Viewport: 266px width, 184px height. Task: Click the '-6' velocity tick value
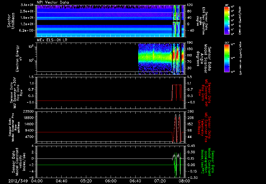(31, 178)
